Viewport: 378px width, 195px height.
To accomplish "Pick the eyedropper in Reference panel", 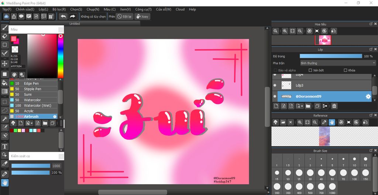I will 324,122.
